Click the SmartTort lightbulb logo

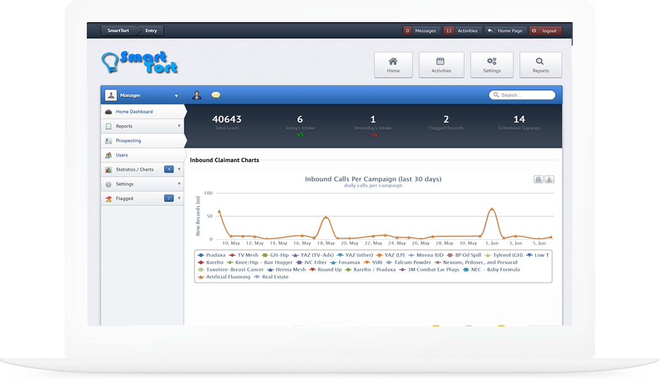click(x=139, y=62)
